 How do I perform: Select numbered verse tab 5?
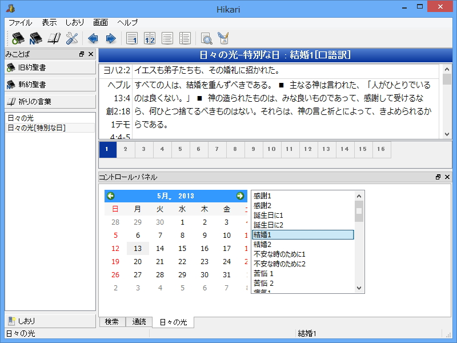tap(180, 149)
